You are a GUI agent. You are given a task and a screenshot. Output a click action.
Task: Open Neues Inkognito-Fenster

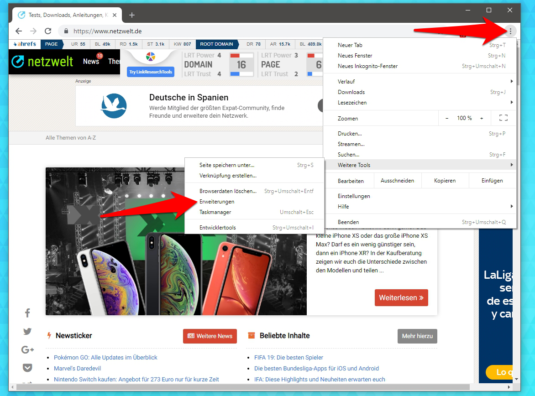tap(420, 66)
